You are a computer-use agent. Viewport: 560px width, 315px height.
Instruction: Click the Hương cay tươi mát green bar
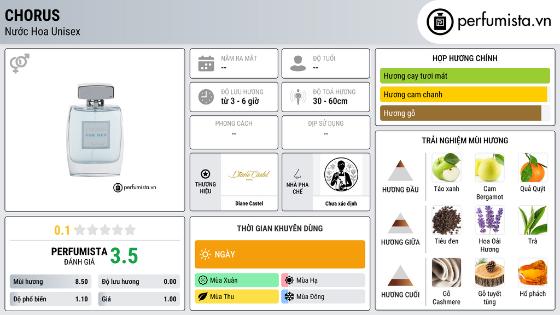(x=465, y=75)
